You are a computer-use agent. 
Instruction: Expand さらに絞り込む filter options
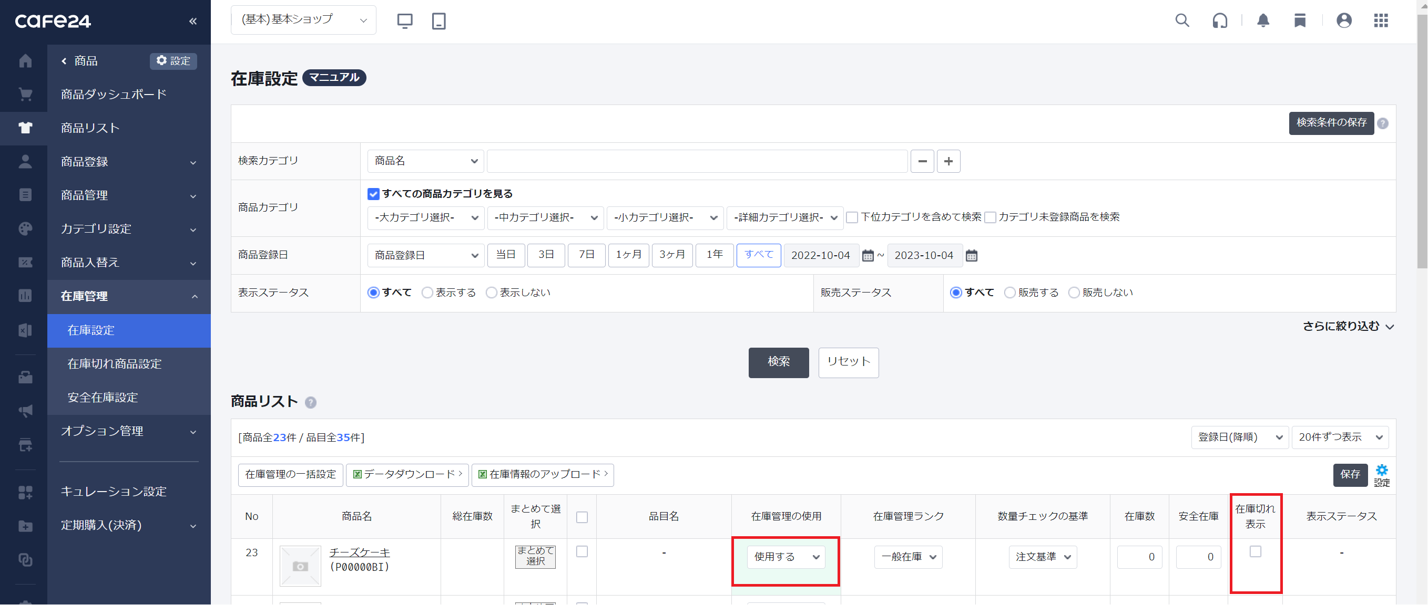point(1348,327)
